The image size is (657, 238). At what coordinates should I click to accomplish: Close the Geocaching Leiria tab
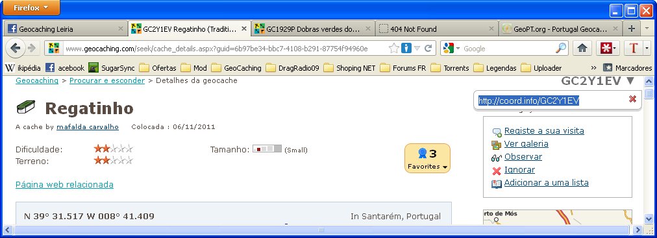click(x=120, y=29)
